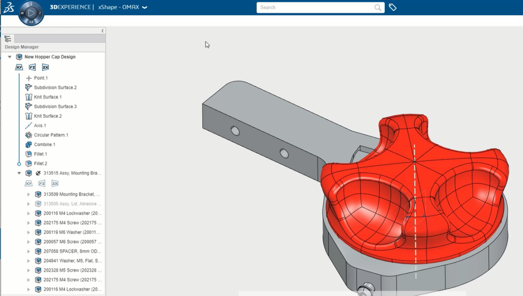523x296 pixels.
Task: Click the search magnifier icon
Action: pyautogui.click(x=378, y=7)
